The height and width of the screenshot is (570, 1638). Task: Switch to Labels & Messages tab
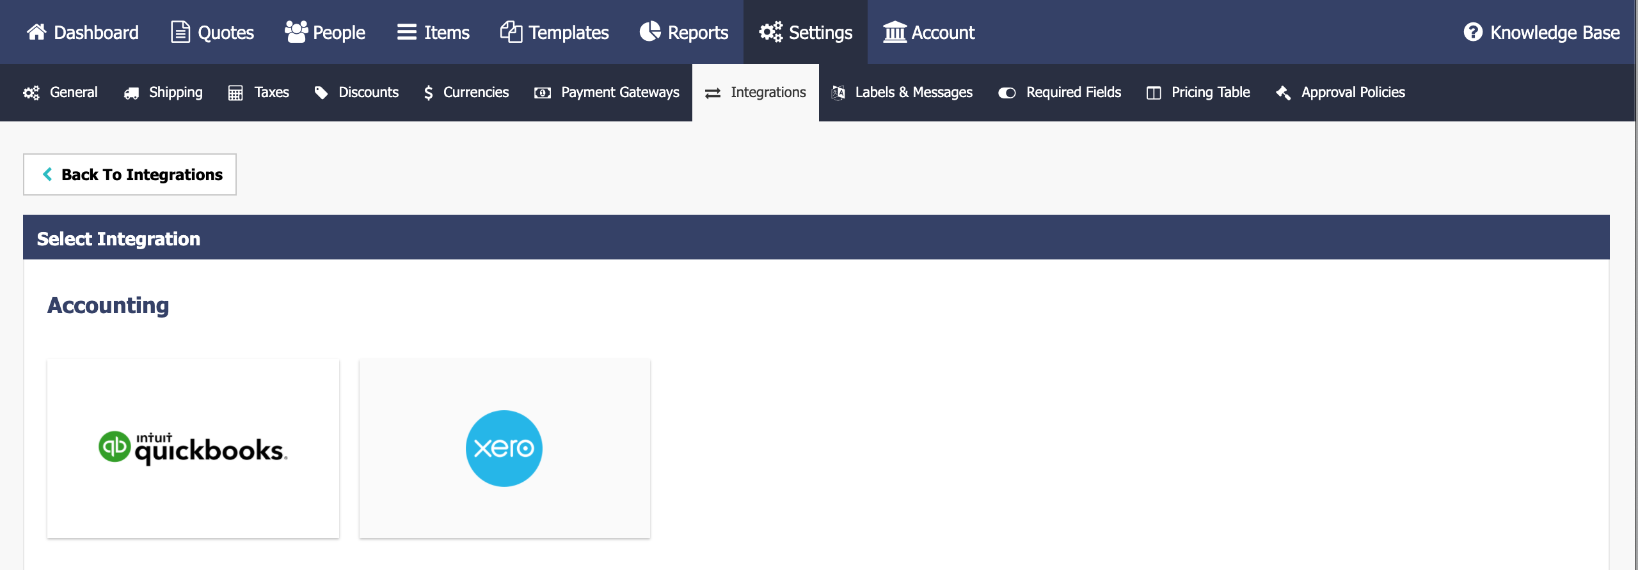(x=914, y=93)
